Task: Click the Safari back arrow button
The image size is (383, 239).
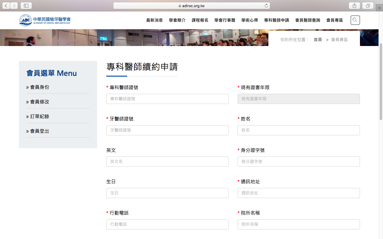Action: 6,6
